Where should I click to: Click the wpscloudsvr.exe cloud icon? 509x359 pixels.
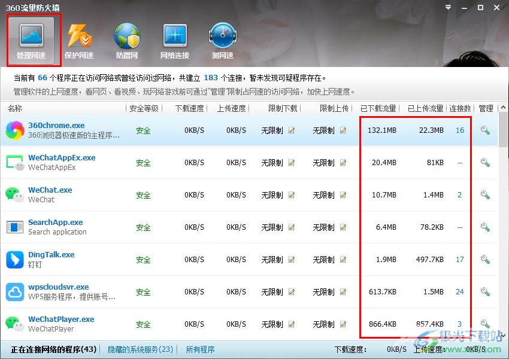point(15,292)
